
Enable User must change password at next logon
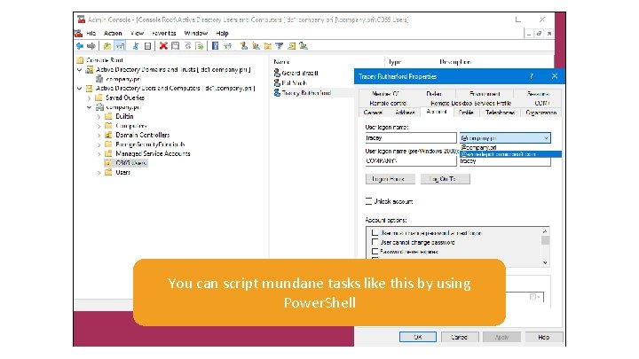pos(375,233)
